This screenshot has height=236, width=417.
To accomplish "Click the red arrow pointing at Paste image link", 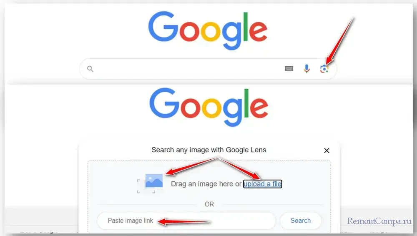I will [183, 222].
